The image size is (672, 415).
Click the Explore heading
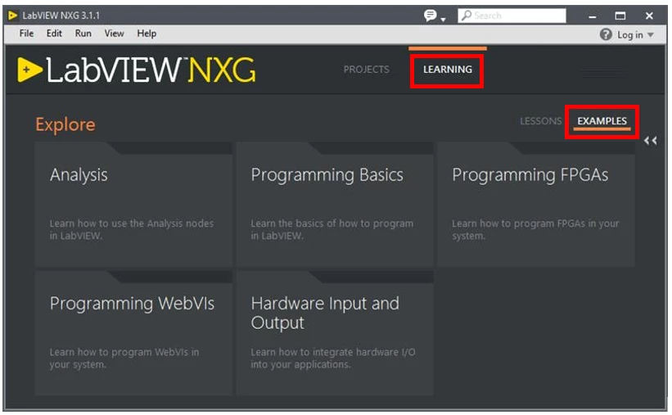point(65,124)
